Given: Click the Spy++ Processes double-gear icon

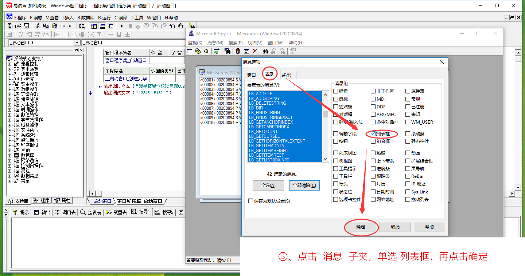Looking at the screenshot, I should (x=198, y=51).
